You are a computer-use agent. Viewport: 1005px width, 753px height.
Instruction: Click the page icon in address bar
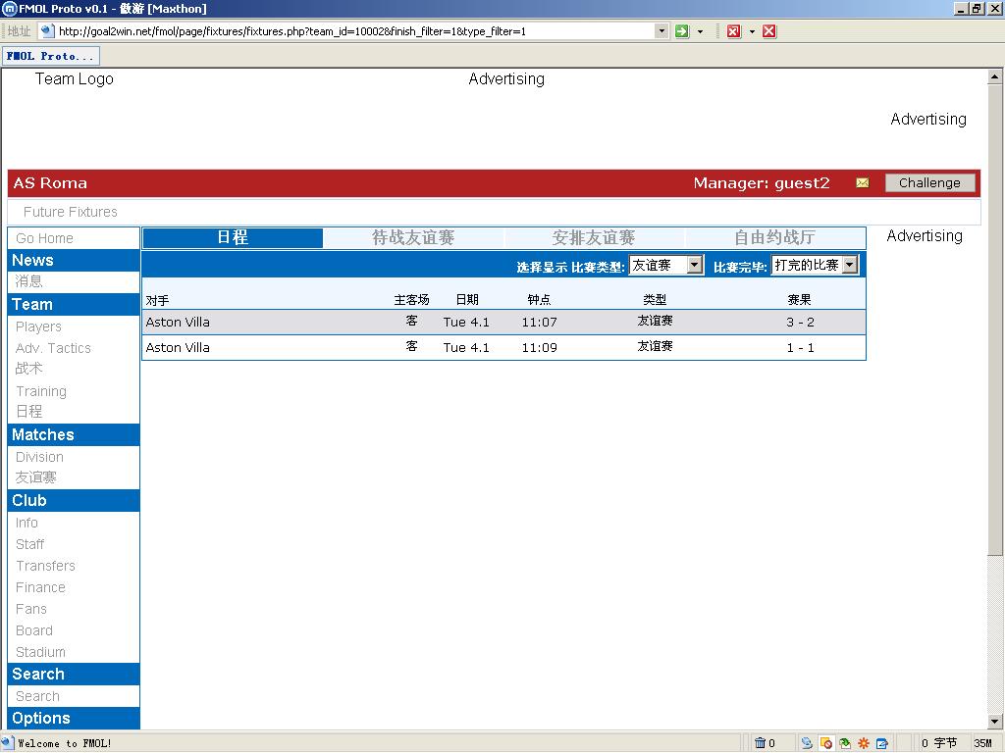point(47,30)
